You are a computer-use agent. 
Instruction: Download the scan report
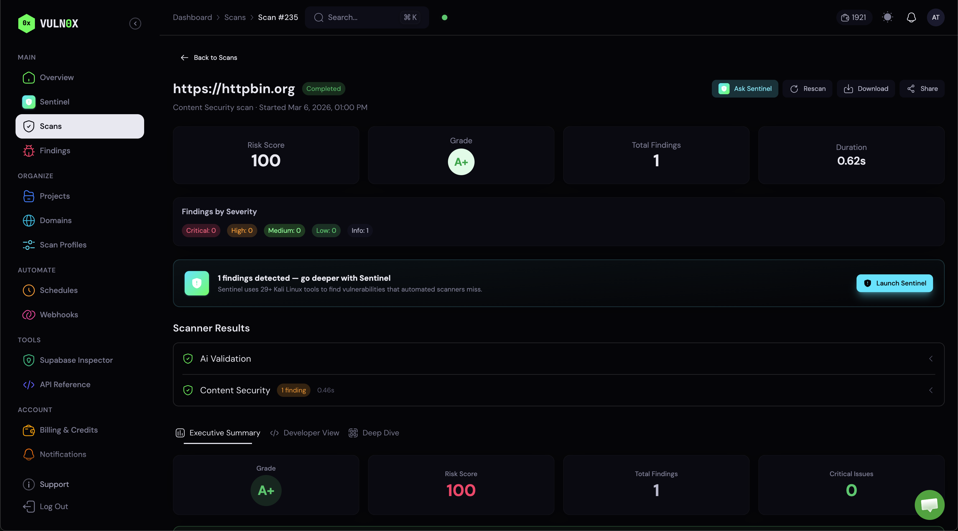click(865, 88)
